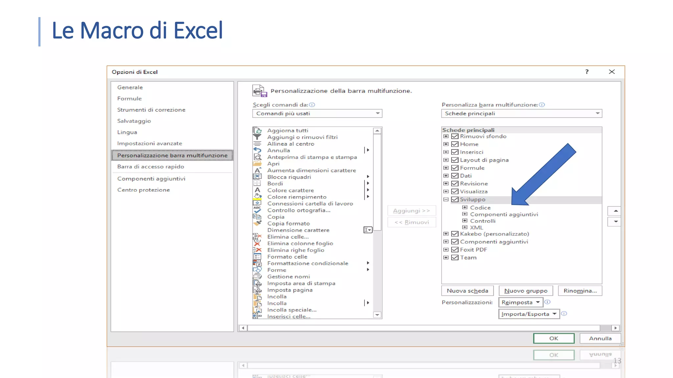The height and width of the screenshot is (378, 673).
Task: Click the Gestione nomi icon
Action: [x=257, y=277]
